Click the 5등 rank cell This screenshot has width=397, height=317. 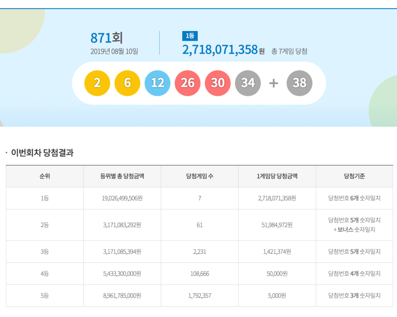(x=45, y=296)
